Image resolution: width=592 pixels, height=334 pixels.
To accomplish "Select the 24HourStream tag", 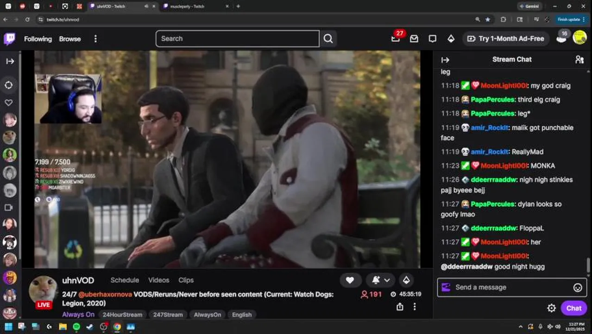I will (x=122, y=315).
